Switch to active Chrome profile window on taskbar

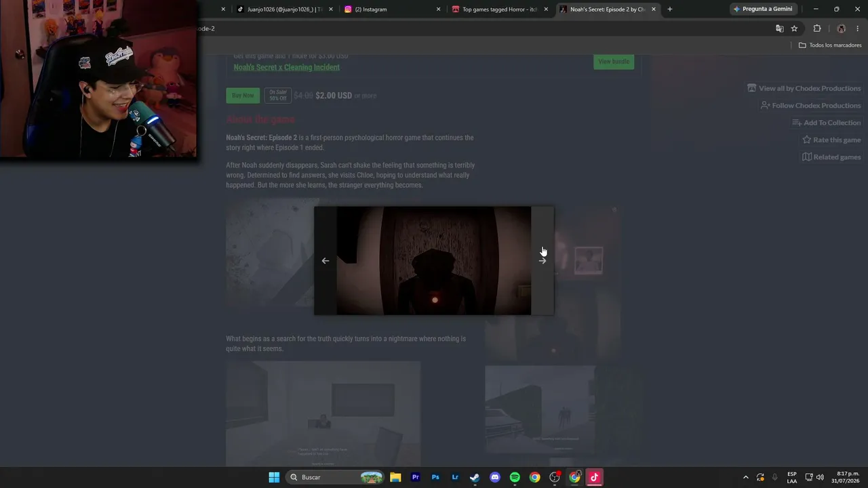click(x=574, y=477)
